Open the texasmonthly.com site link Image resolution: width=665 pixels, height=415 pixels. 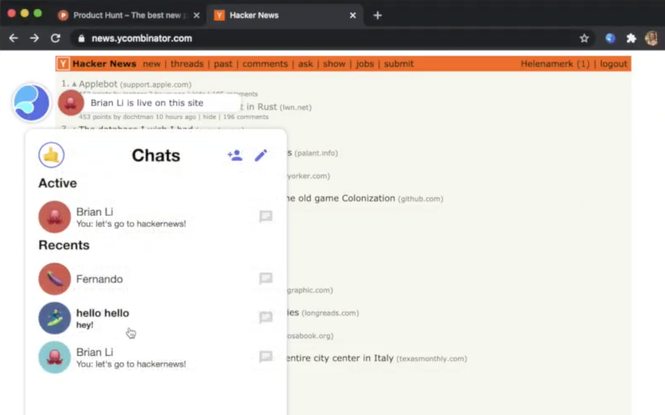pos(432,358)
